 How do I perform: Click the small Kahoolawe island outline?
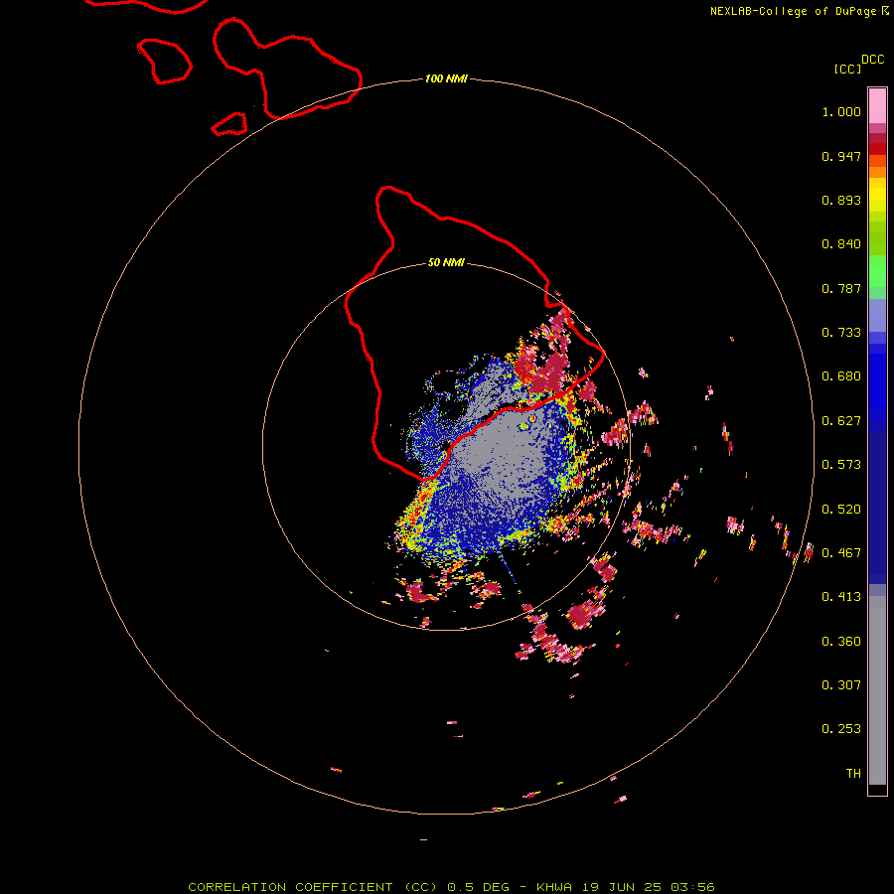[x=229, y=124]
